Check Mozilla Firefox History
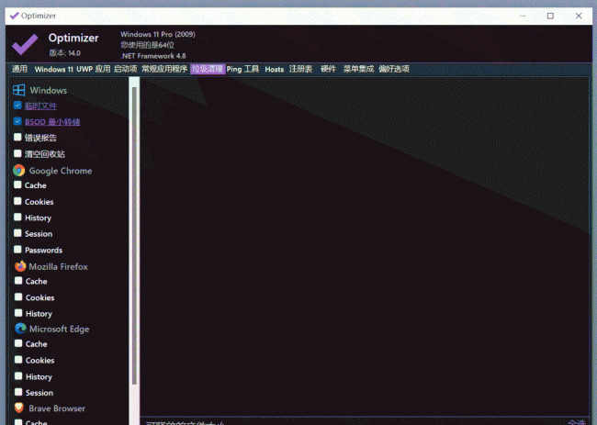This screenshot has width=597, height=425. click(18, 313)
